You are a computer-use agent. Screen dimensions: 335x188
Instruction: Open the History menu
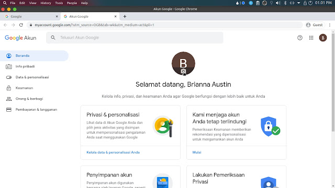click(x=46, y=3)
